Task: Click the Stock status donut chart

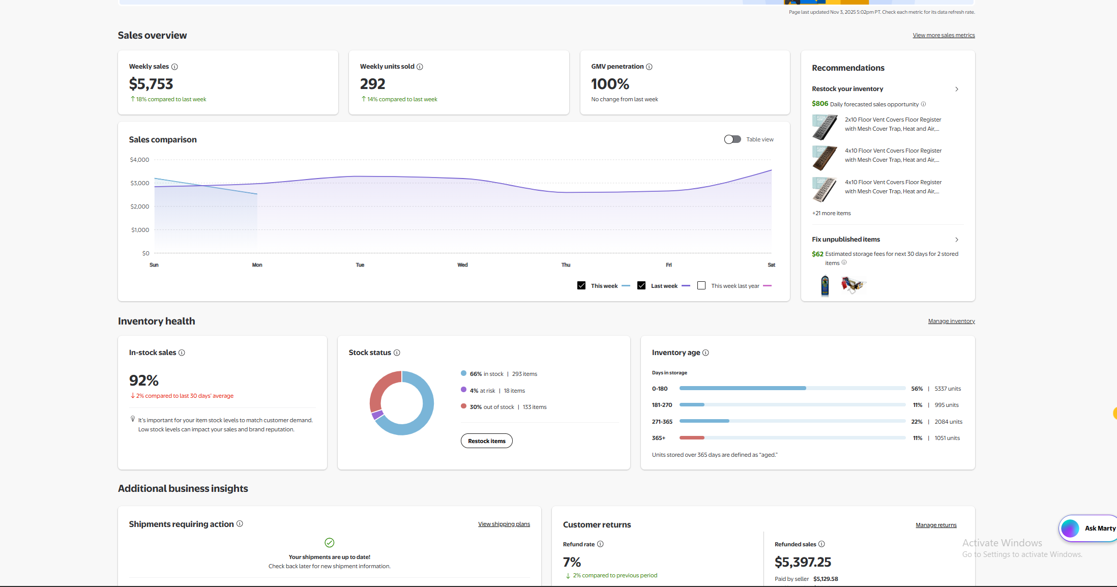Action: pyautogui.click(x=402, y=403)
